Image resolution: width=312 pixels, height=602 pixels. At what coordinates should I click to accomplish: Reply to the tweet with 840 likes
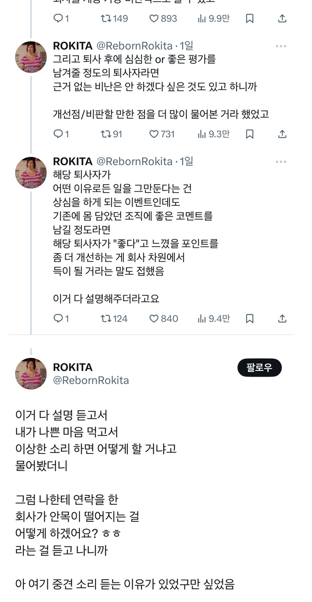click(58, 319)
